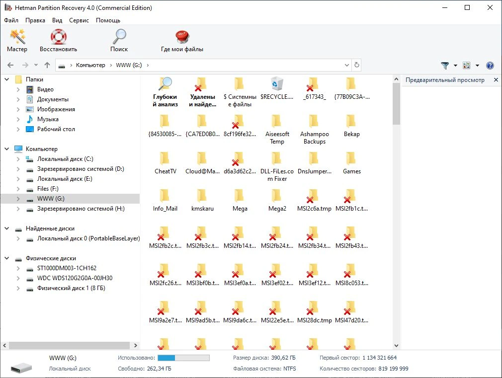Collapse the Папки tree section
Image resolution: width=502 pixels, height=378 pixels.
tap(7, 79)
